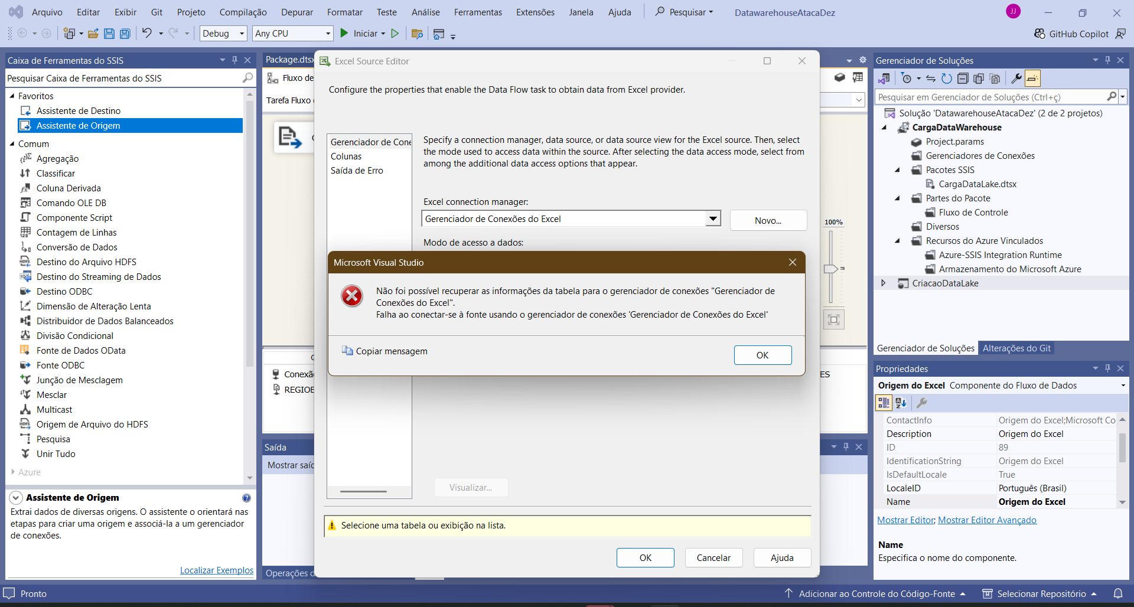Select Multicast in the SSIS toolbox
This screenshot has width=1134, height=607.
pos(54,410)
